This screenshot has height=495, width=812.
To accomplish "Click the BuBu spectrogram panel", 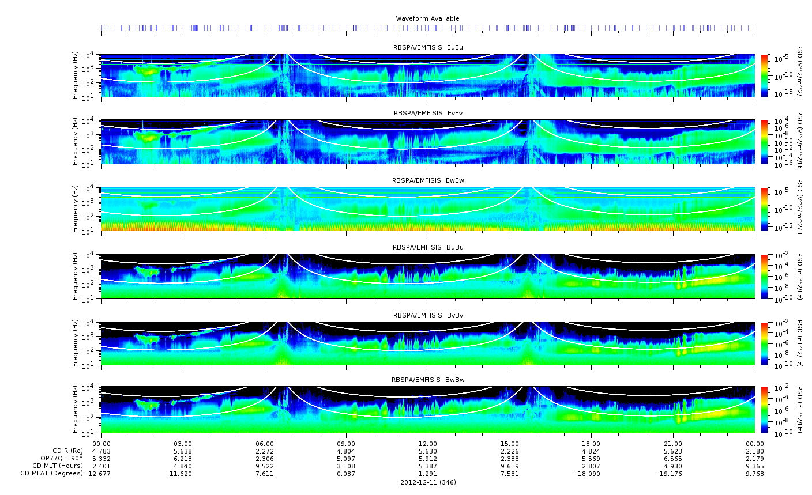I will (x=428, y=277).
